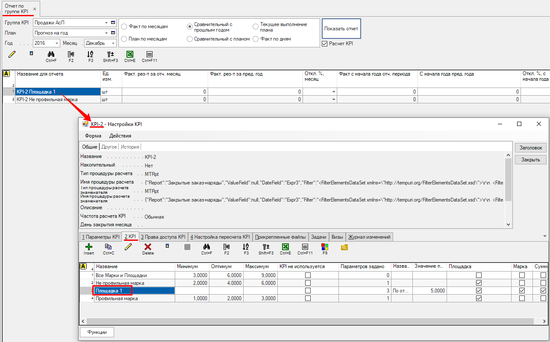Click the Ctrl+C copy icon
This screenshot has width=550, height=342.
109,247
